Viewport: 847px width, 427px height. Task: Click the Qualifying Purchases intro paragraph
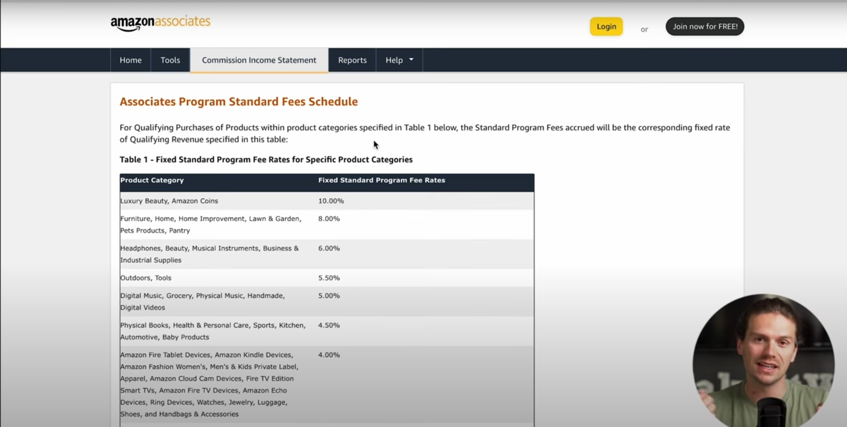(x=425, y=133)
